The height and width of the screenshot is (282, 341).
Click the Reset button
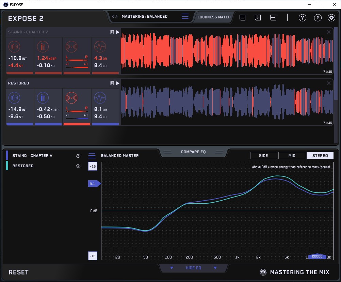19,272
